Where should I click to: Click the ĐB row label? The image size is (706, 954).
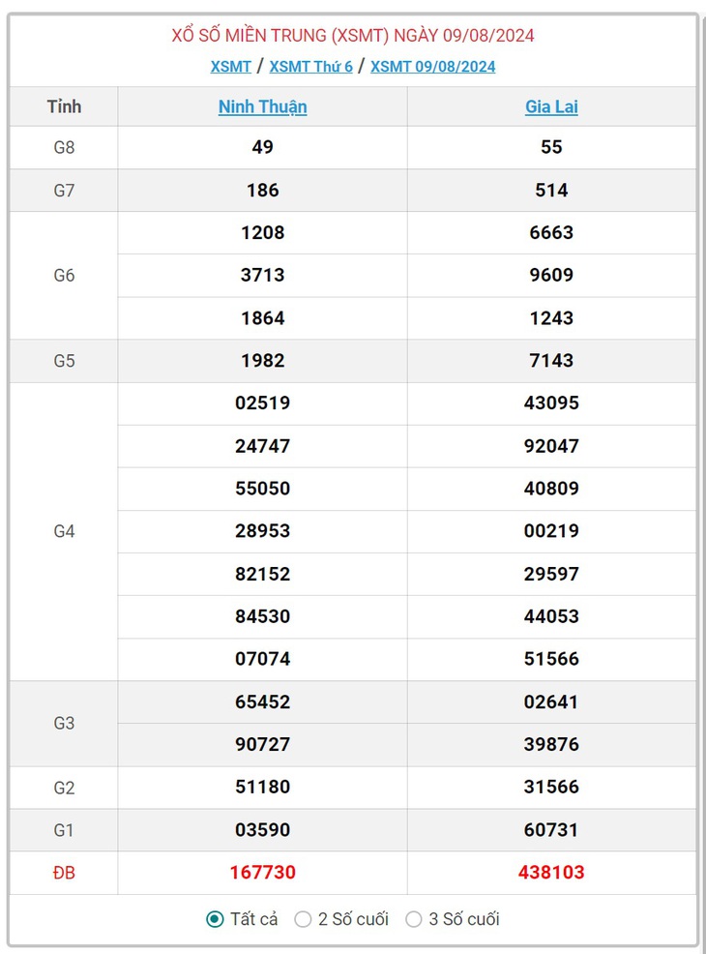64,873
